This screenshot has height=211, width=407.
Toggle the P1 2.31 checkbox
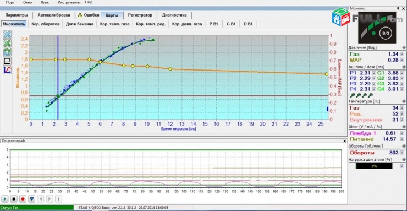pos(374,73)
